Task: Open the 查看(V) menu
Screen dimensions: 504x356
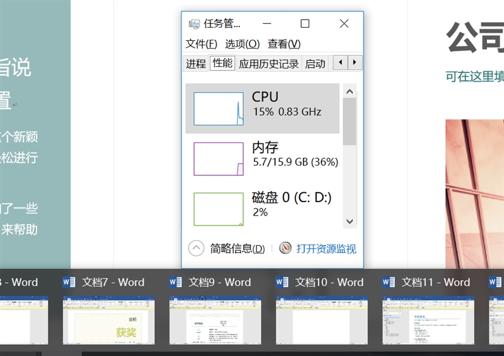Action: [x=283, y=43]
